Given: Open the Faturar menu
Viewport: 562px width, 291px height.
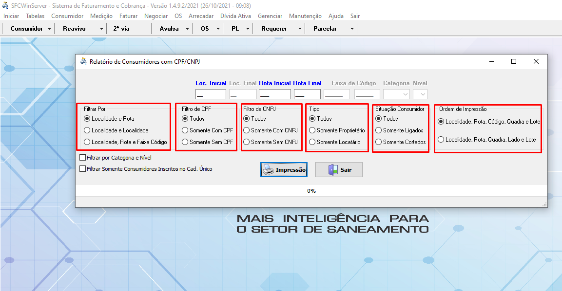Looking at the screenshot, I should point(128,16).
